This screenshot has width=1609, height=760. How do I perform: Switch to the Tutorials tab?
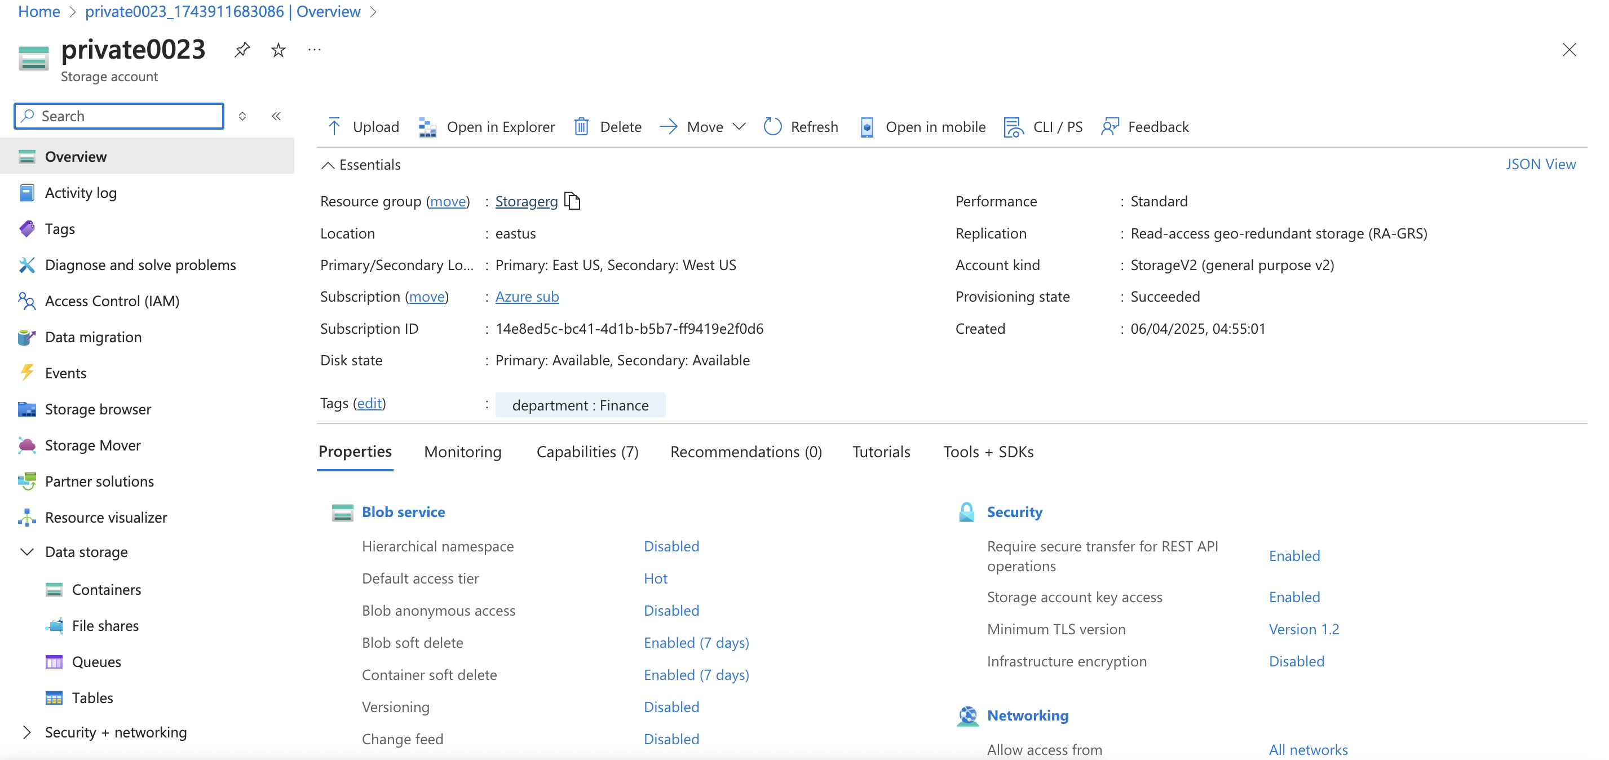point(881,452)
